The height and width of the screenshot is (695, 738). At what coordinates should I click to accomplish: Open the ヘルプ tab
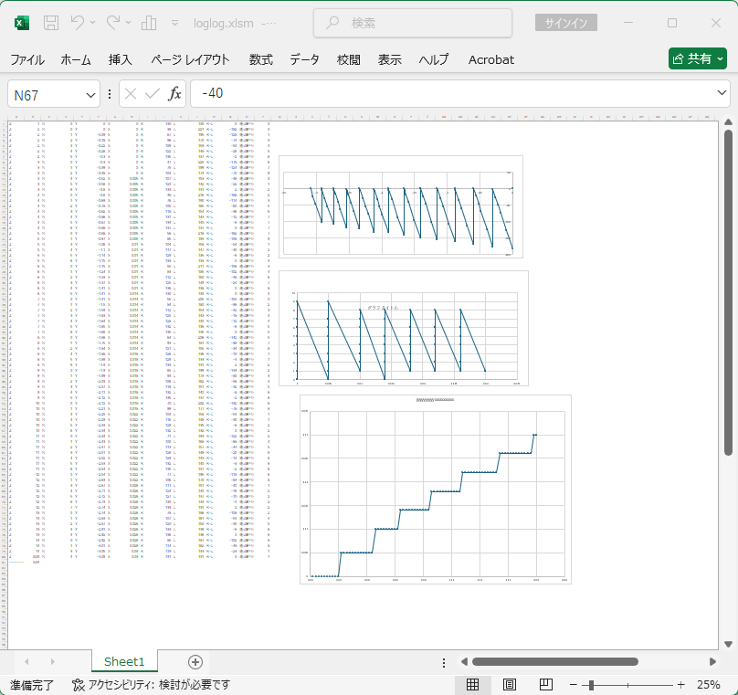[x=434, y=59]
